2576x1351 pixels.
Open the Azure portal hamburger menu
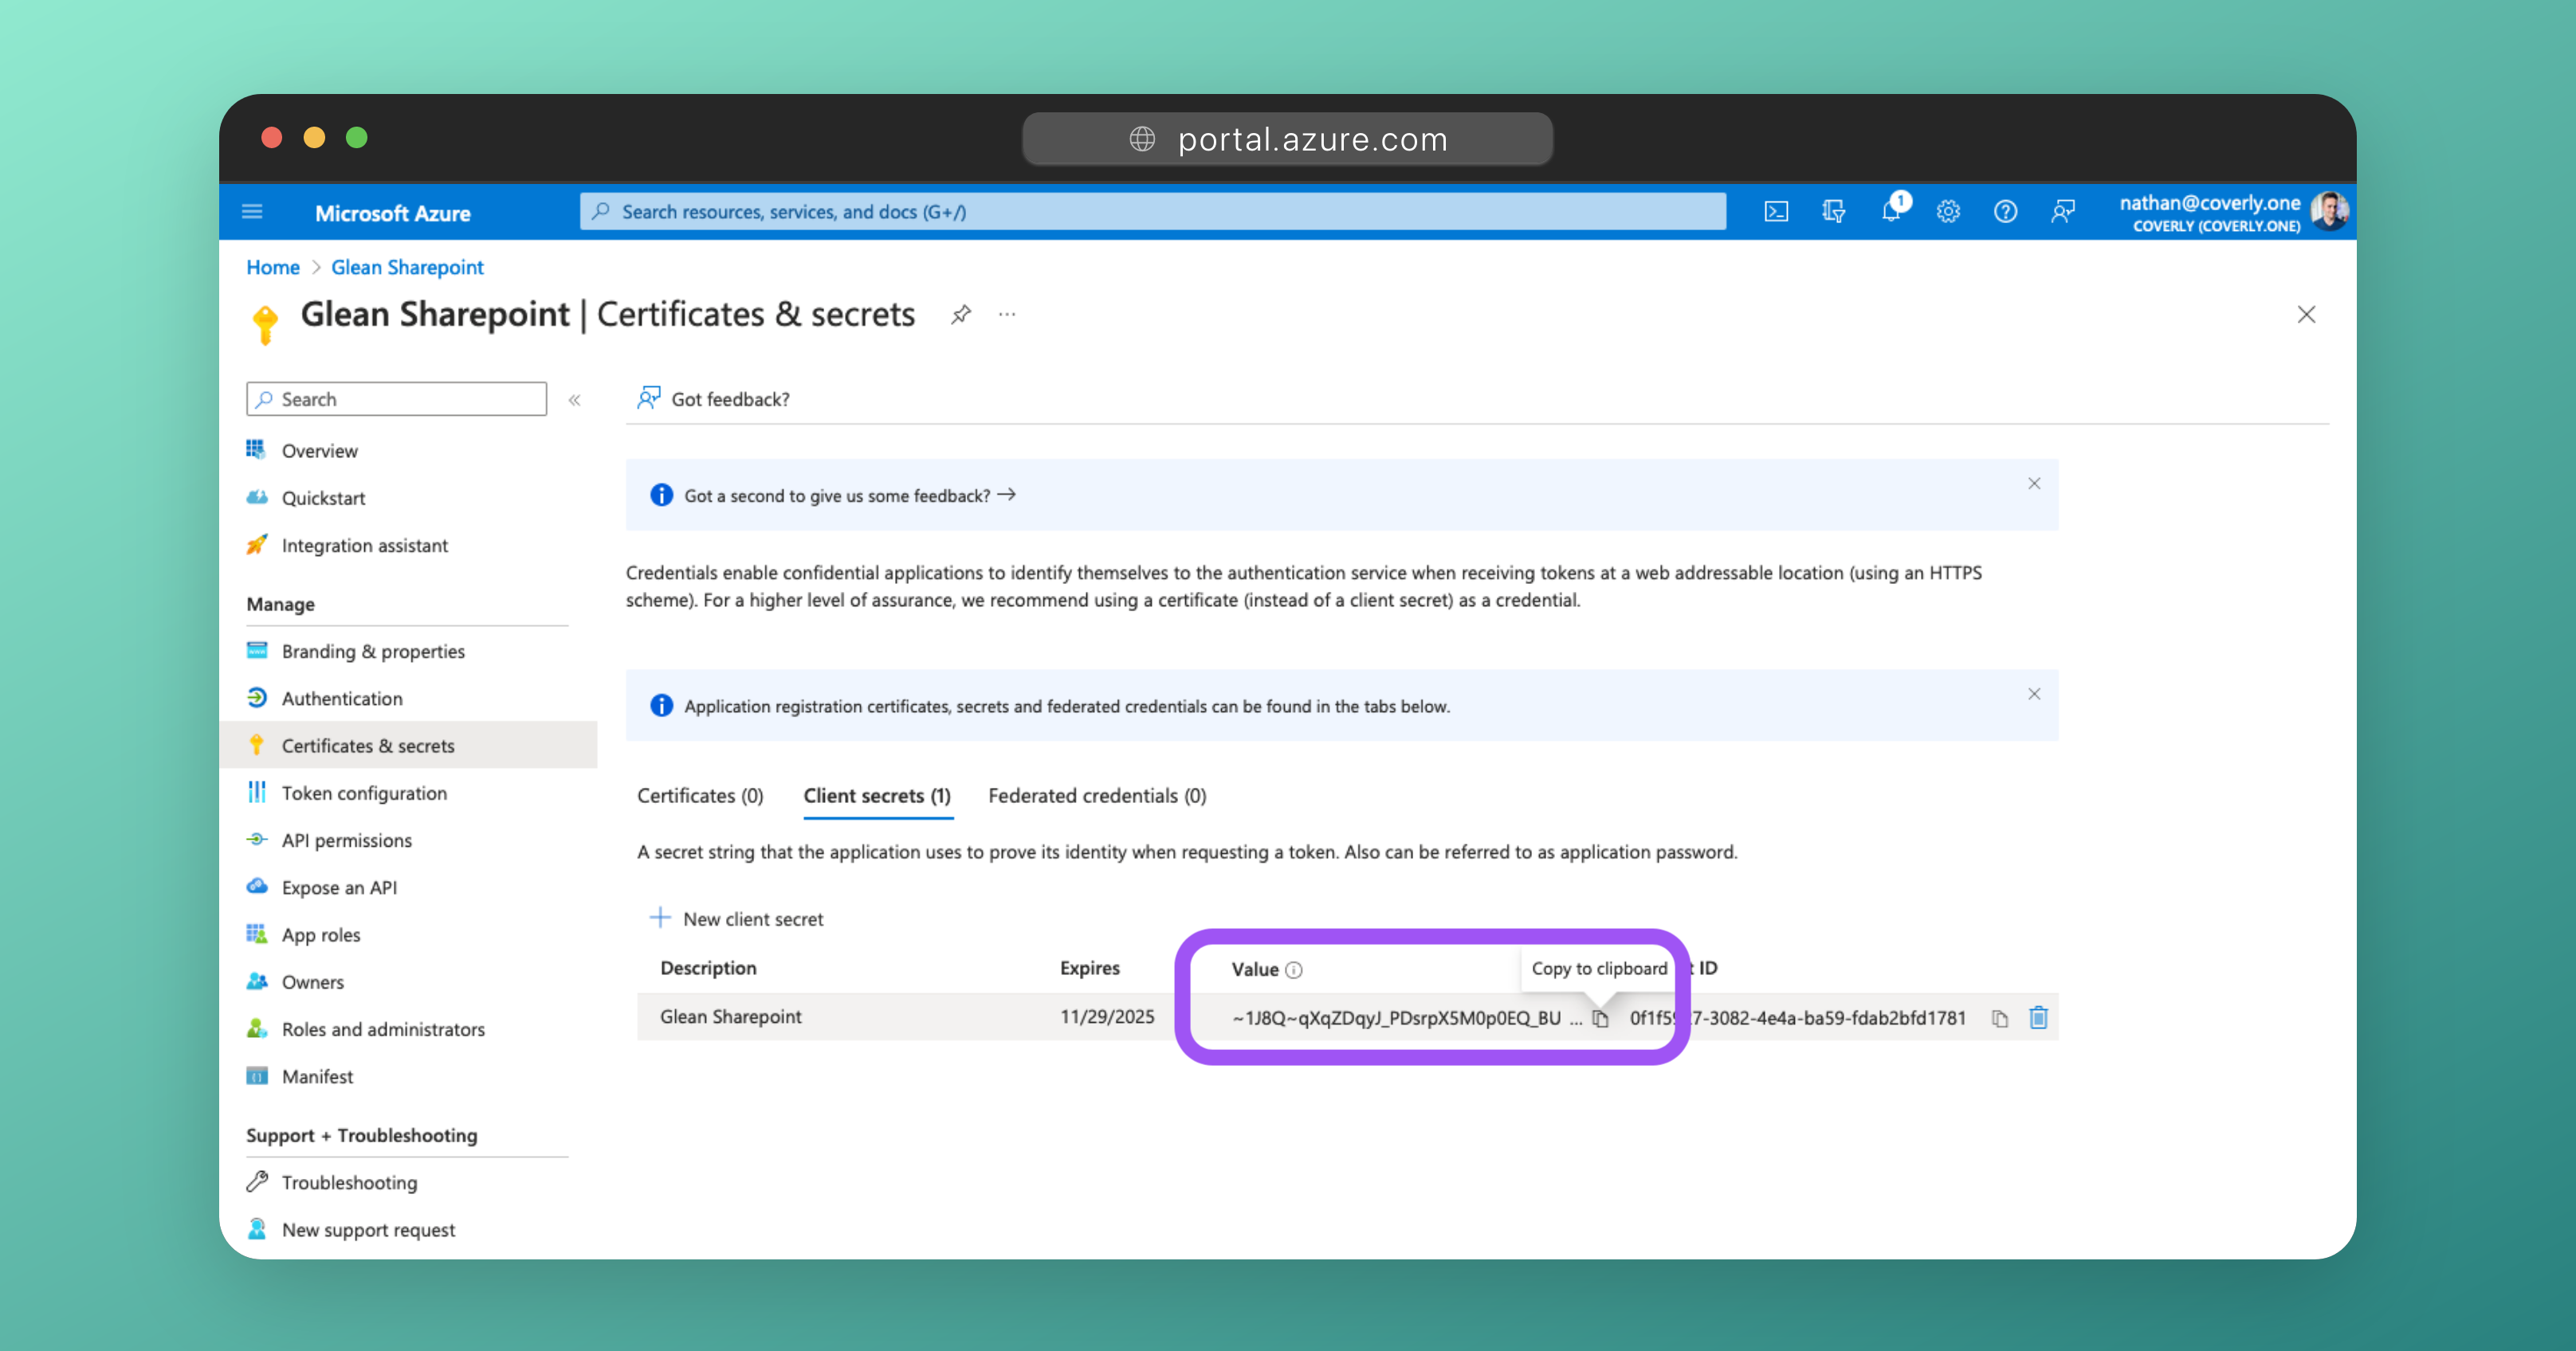pos(252,212)
